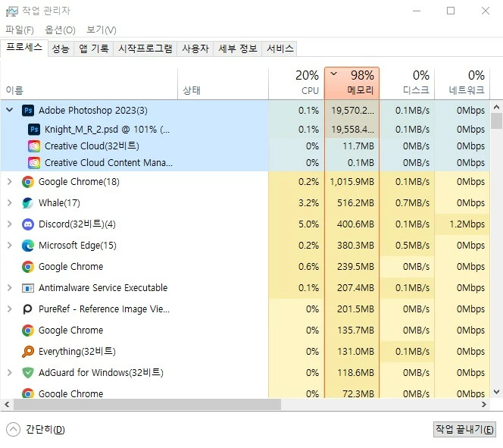Click the 작업 끝내기(E) button

pyautogui.click(x=464, y=429)
